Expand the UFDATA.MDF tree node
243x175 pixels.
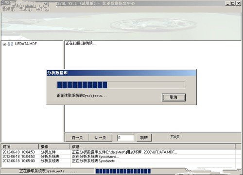4,44
